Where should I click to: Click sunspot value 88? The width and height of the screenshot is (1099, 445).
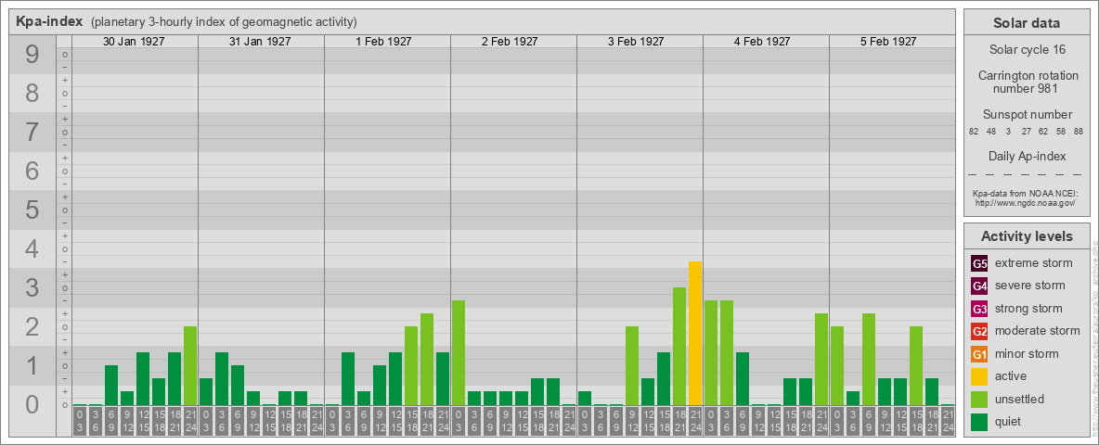1078,132
